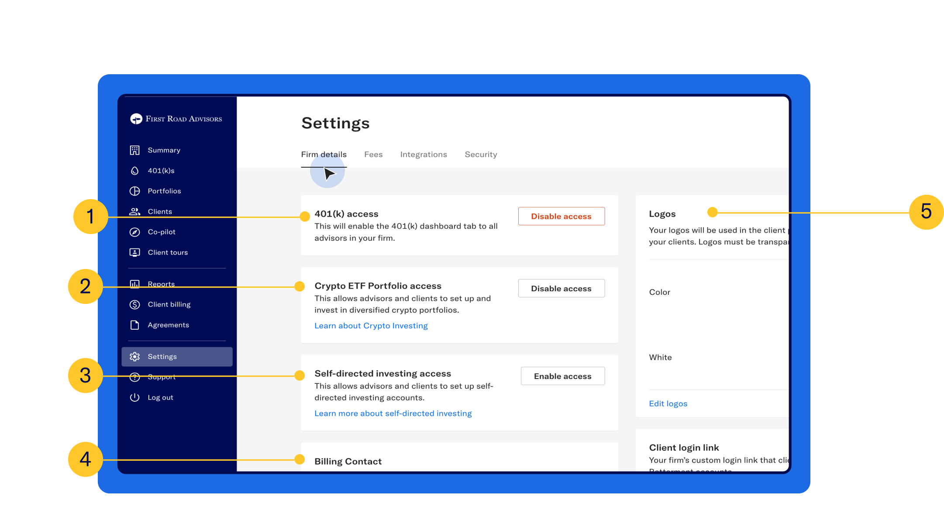Open the Summary page
The width and height of the screenshot is (944, 524).
pos(164,150)
